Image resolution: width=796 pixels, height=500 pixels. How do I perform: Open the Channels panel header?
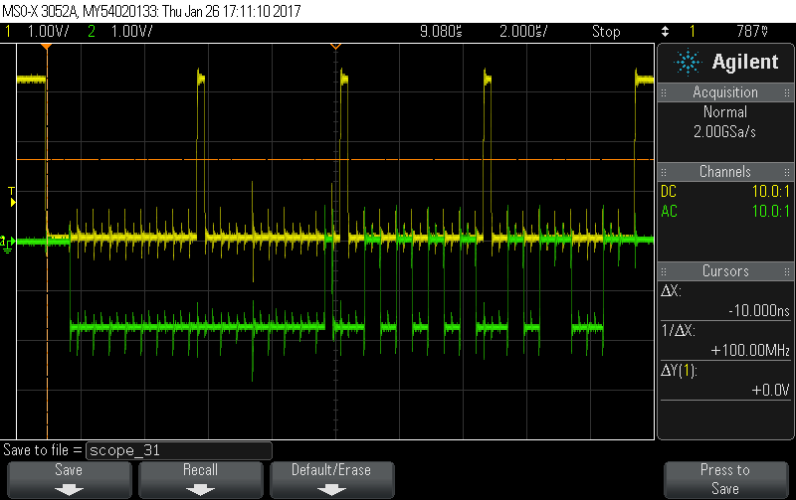[725, 172]
